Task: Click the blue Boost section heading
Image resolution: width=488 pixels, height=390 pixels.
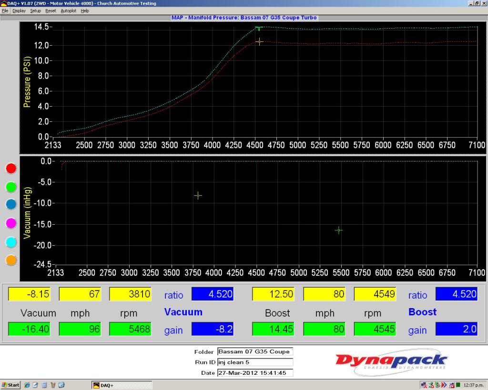Action: (422, 312)
